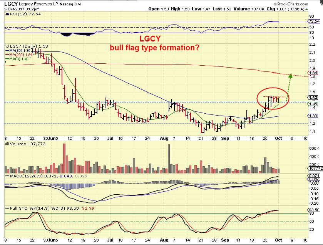Click the Last 1.53 quote value
Viewport: 323px width, 245px height.
tap(222, 9)
